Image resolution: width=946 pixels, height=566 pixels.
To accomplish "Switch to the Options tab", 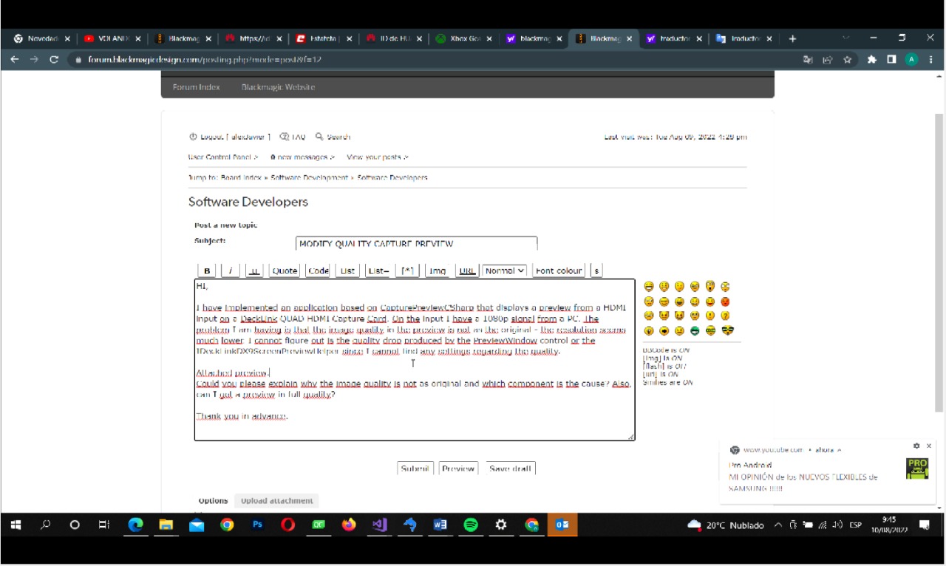I will coord(213,501).
